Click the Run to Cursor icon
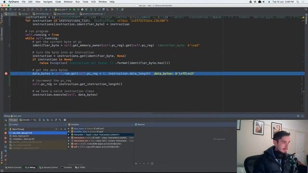The image size is (308, 173). 60,120
